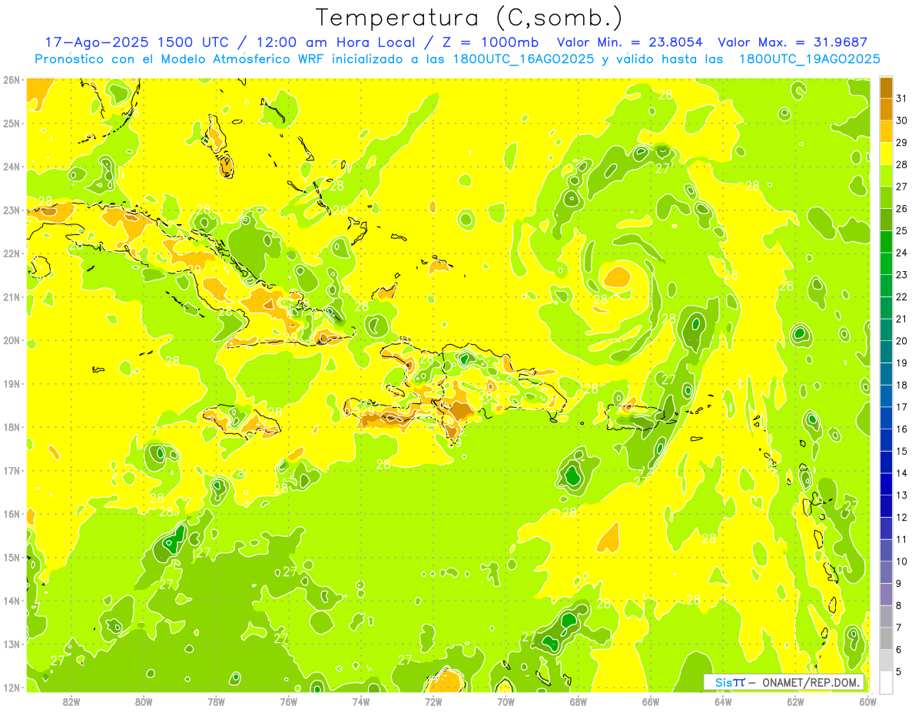Click the 68W longitude axis label
The height and width of the screenshot is (712, 922).
(x=578, y=700)
